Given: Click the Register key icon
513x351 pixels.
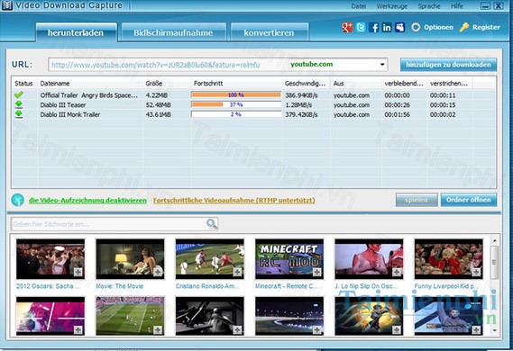Looking at the screenshot, I should pyautogui.click(x=464, y=27).
